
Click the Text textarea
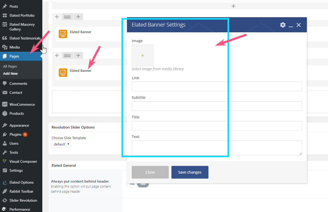[217, 148]
